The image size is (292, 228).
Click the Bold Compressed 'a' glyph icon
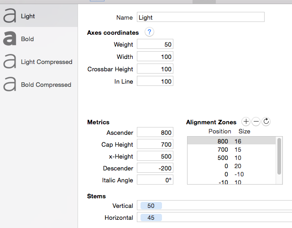click(10, 84)
